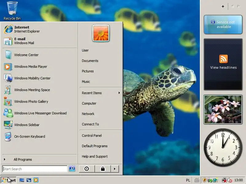The height and width of the screenshot is (184, 246).
Task: Go to previous sidebar gadgets page
Action: tap(232, 6)
